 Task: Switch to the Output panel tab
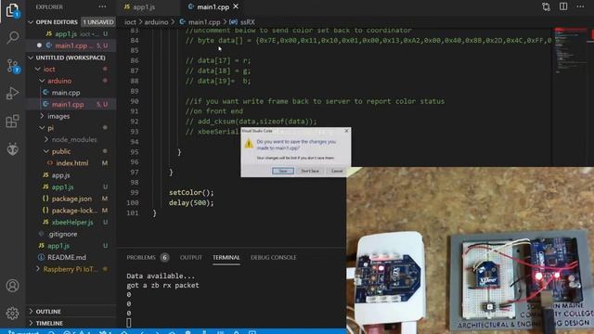pos(191,258)
